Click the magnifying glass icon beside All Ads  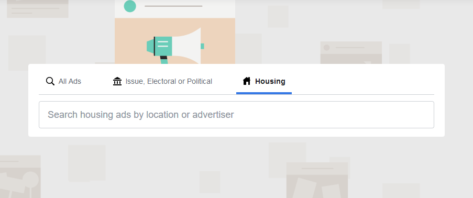click(x=50, y=81)
